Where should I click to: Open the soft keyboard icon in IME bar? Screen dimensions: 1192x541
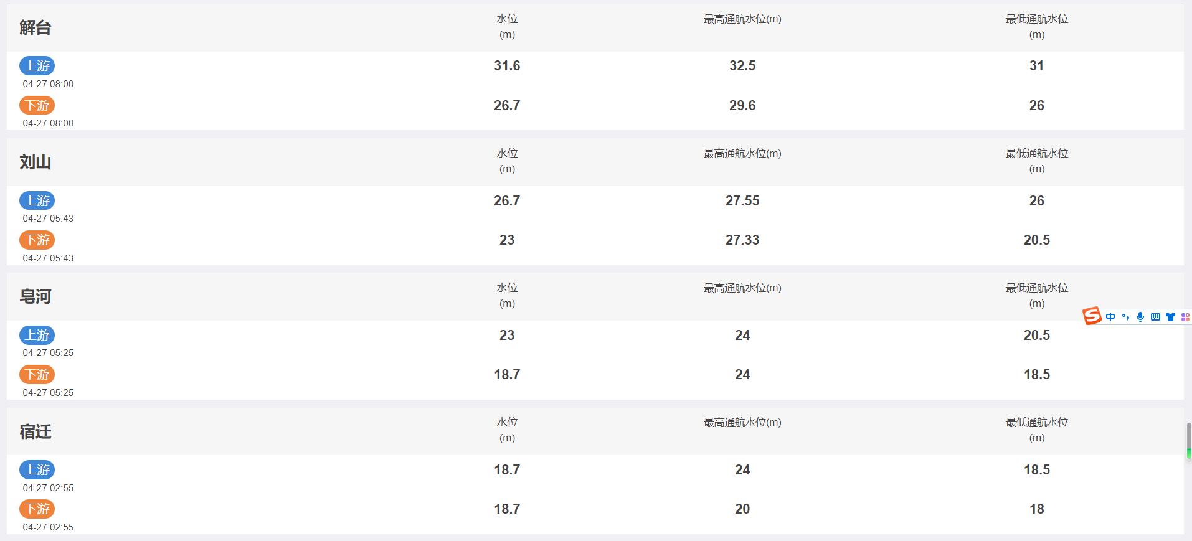tap(1155, 317)
